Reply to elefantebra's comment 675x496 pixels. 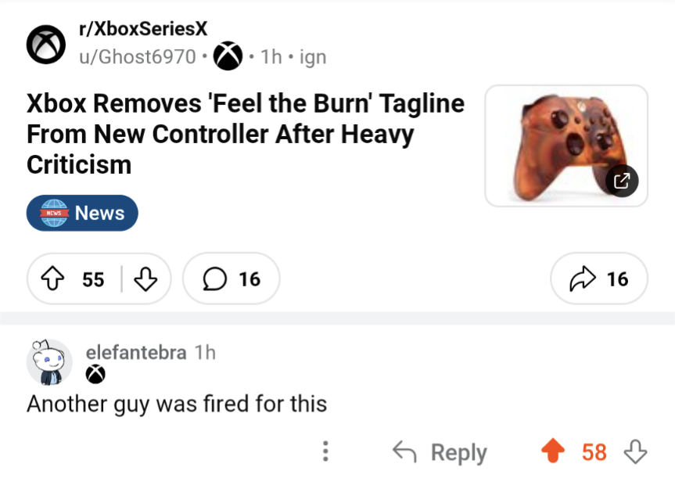[440, 452]
